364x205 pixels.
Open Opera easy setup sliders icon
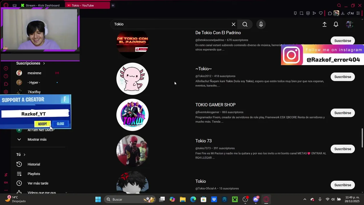[x=358, y=13]
